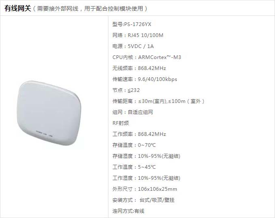Image resolution: width=275 pixels, height=218 pixels.
Task: Click the 安装方式 台式/吸顶/壁挂 line
Action: click(143, 200)
